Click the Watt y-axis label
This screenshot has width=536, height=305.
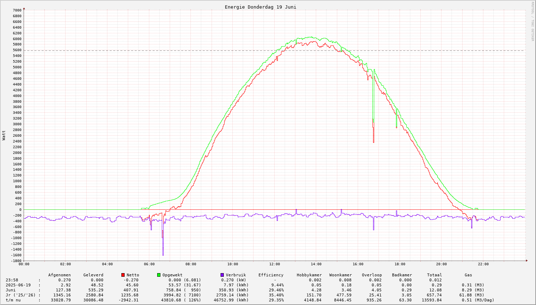point(4,135)
